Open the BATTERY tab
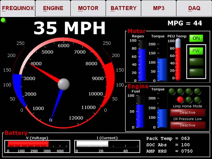Viewport: 212px width, 159px height. [124, 8]
